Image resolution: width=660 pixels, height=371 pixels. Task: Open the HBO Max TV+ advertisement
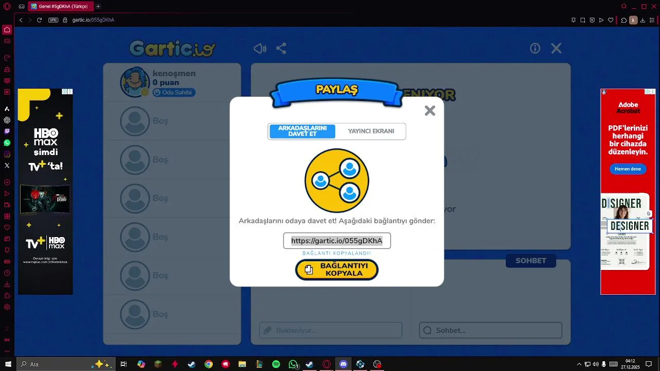click(x=45, y=192)
